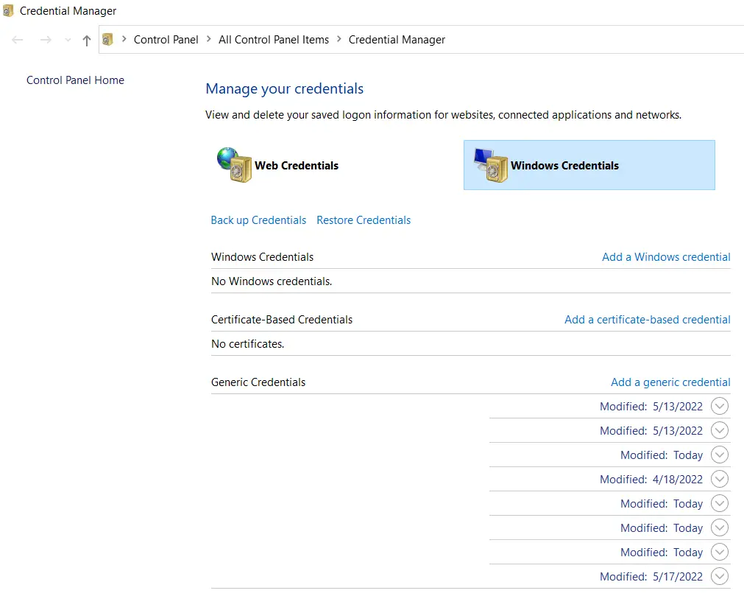Click Back up Credentials

coord(258,220)
